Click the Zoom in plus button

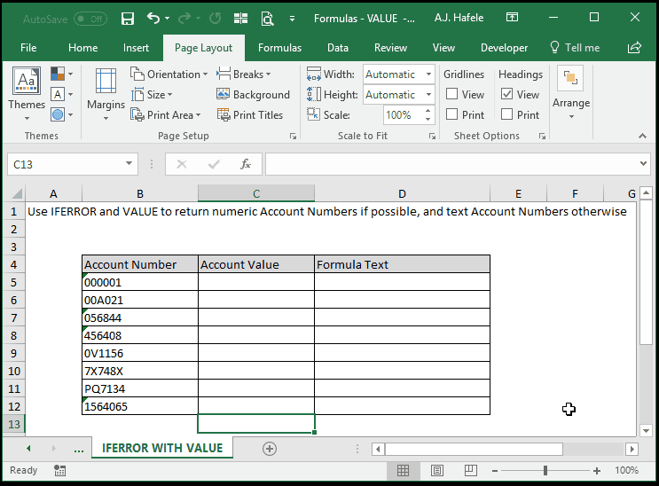pos(596,471)
